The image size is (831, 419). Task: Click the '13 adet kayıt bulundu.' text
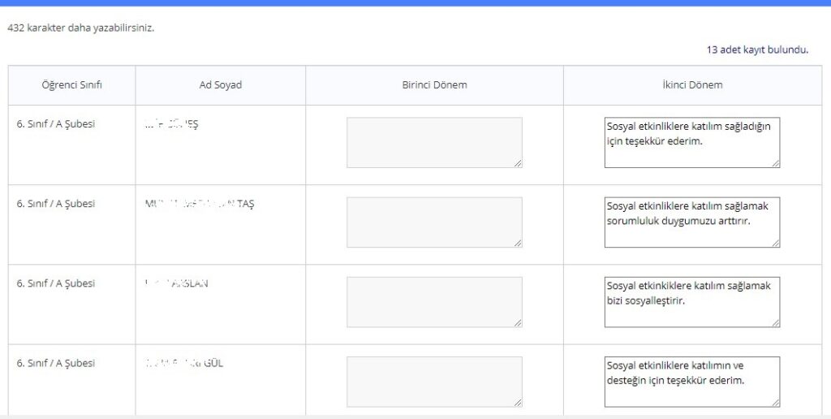tap(757, 50)
